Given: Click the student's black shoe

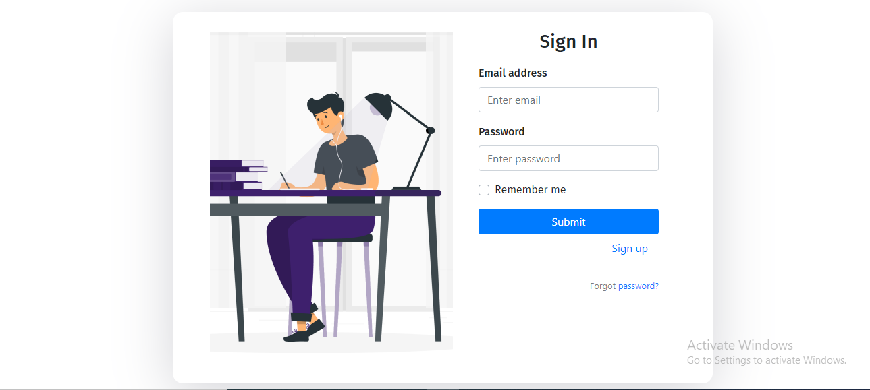Looking at the screenshot, I should [x=304, y=331].
